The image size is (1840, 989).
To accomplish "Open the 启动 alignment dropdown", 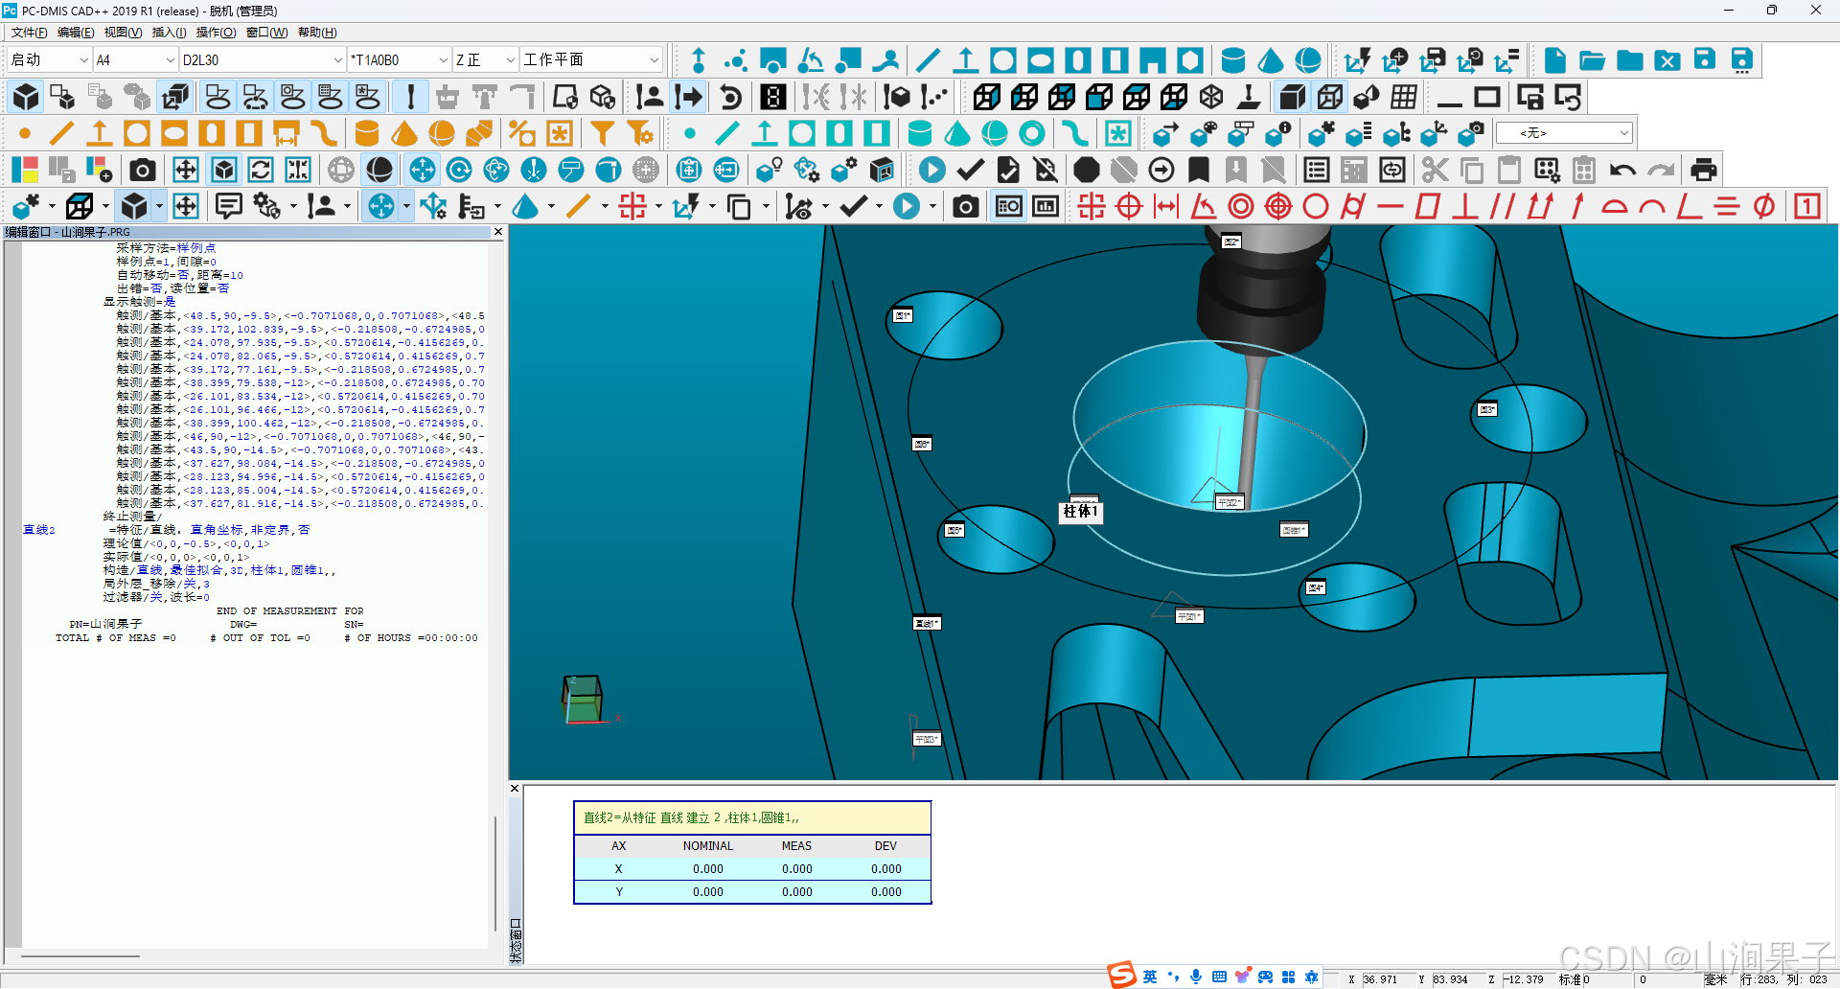I will coord(49,59).
